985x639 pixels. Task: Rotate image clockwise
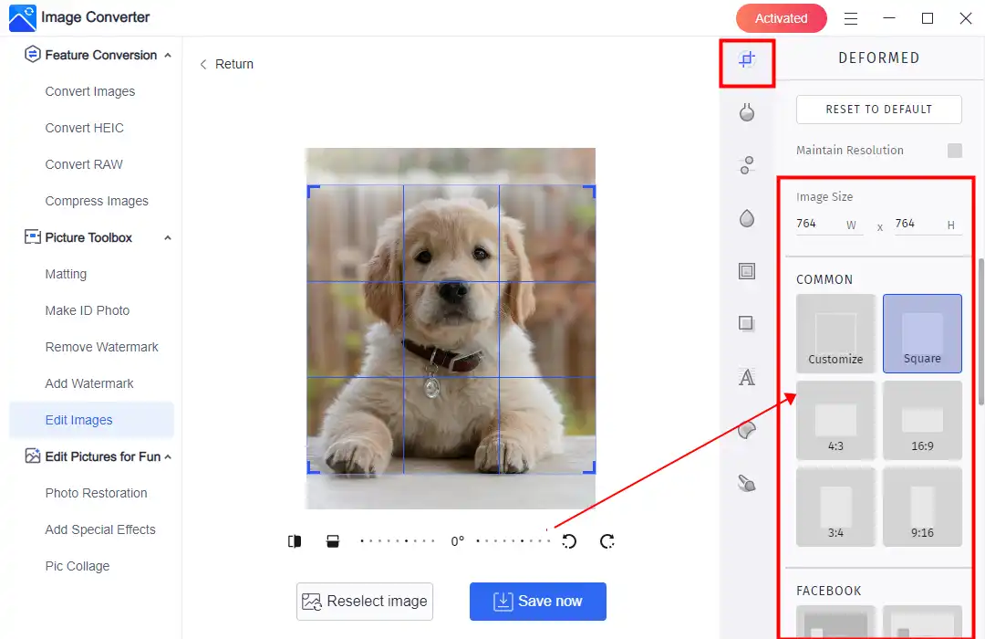click(x=607, y=541)
